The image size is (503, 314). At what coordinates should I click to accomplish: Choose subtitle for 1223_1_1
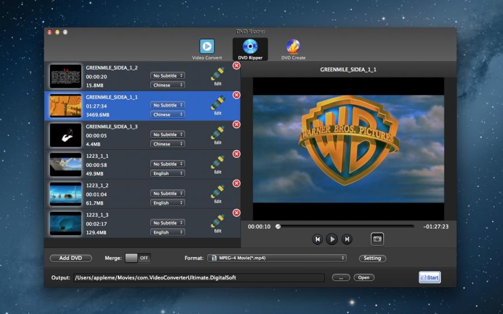click(168, 164)
